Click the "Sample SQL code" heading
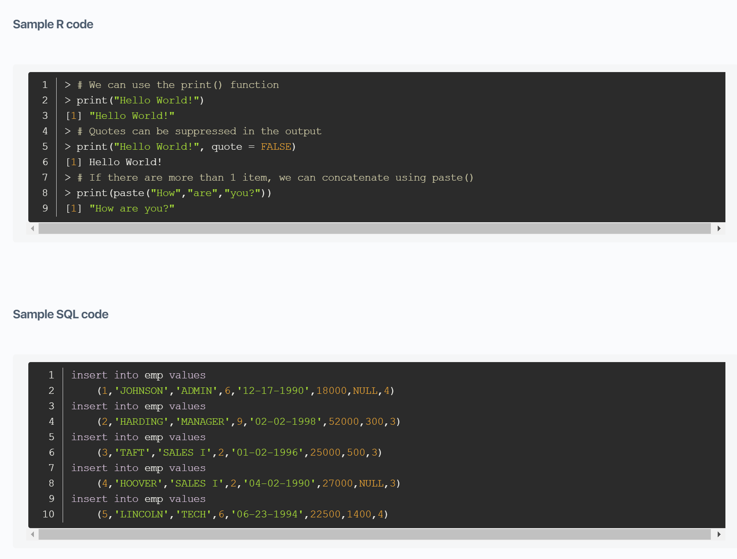 [x=60, y=314]
